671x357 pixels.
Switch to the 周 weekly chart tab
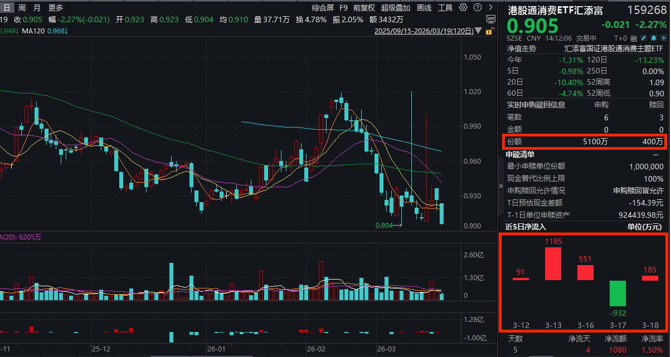click(22, 8)
